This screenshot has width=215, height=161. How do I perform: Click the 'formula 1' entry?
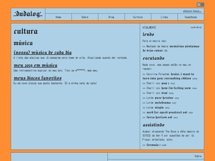click(154, 145)
